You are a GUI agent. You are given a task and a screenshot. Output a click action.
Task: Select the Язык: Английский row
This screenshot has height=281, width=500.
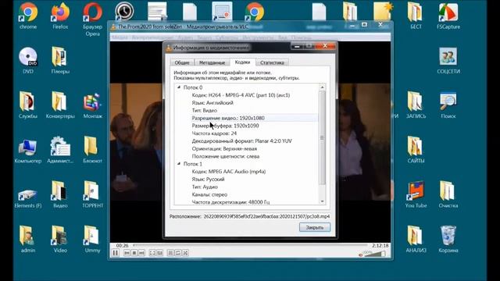click(x=212, y=102)
